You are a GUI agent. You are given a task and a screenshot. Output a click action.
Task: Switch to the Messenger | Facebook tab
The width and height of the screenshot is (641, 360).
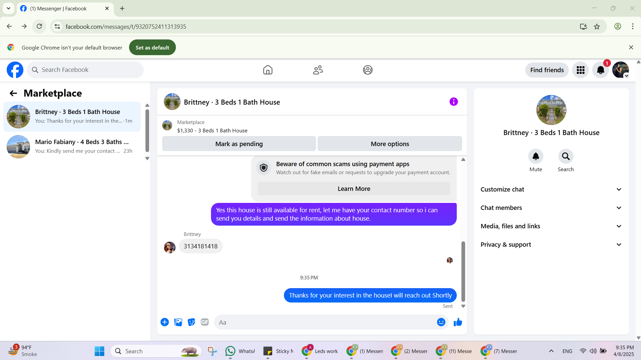click(65, 8)
